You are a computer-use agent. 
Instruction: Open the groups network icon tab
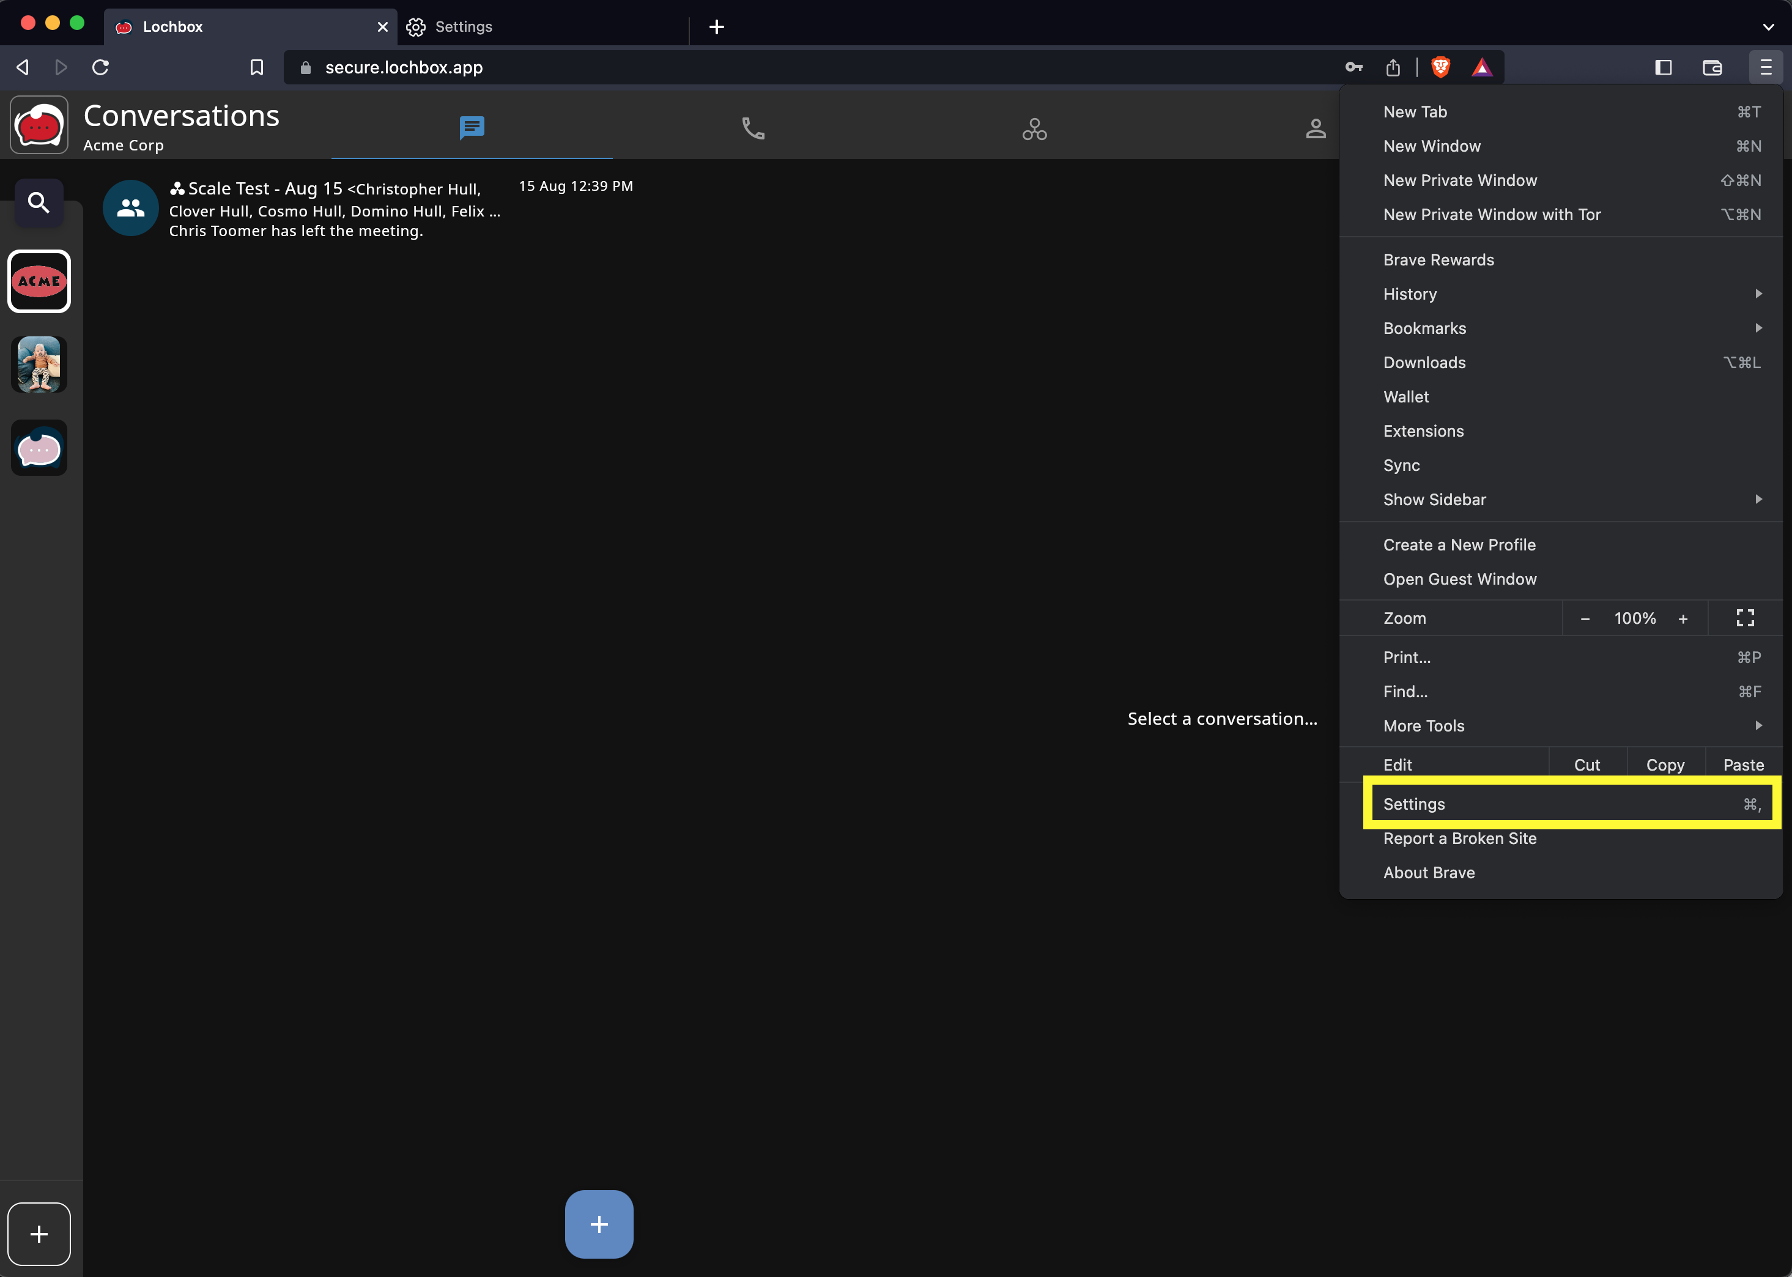tap(1034, 129)
